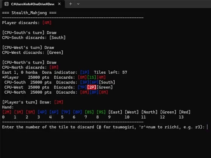
Task: Click the [East] tile in hand
Action: pyautogui.click(x=115, y=112)
